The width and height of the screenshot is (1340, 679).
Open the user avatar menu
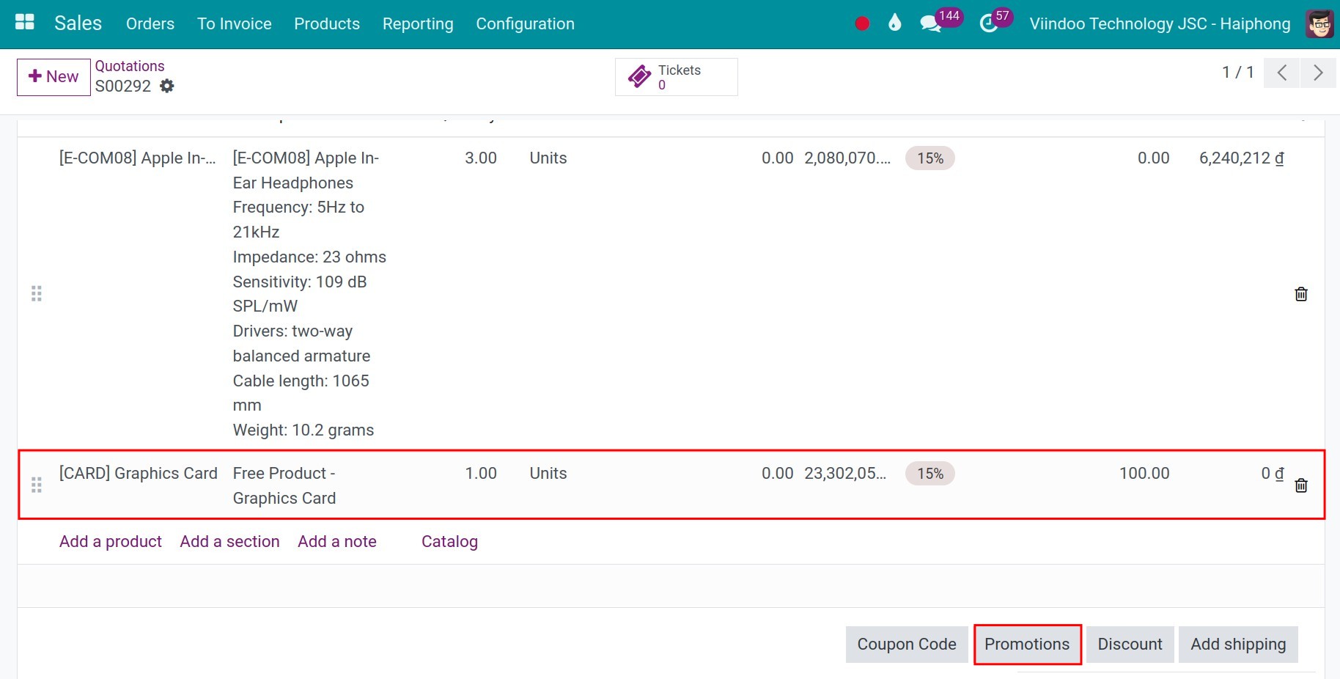1319,24
